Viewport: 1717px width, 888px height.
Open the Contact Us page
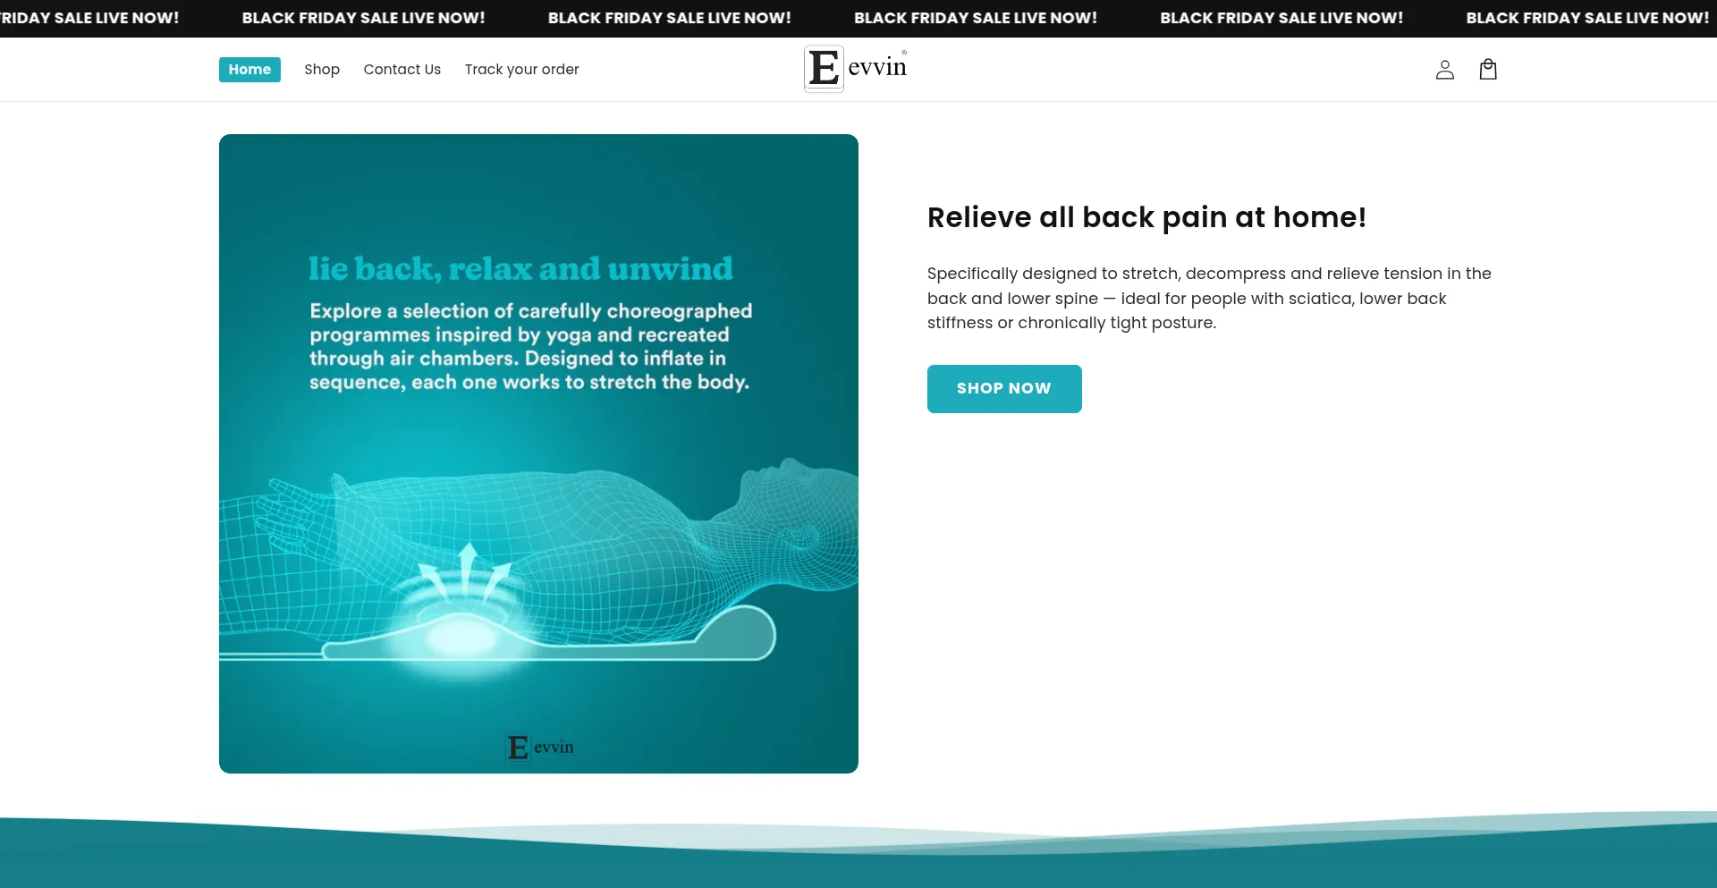pyautogui.click(x=402, y=70)
